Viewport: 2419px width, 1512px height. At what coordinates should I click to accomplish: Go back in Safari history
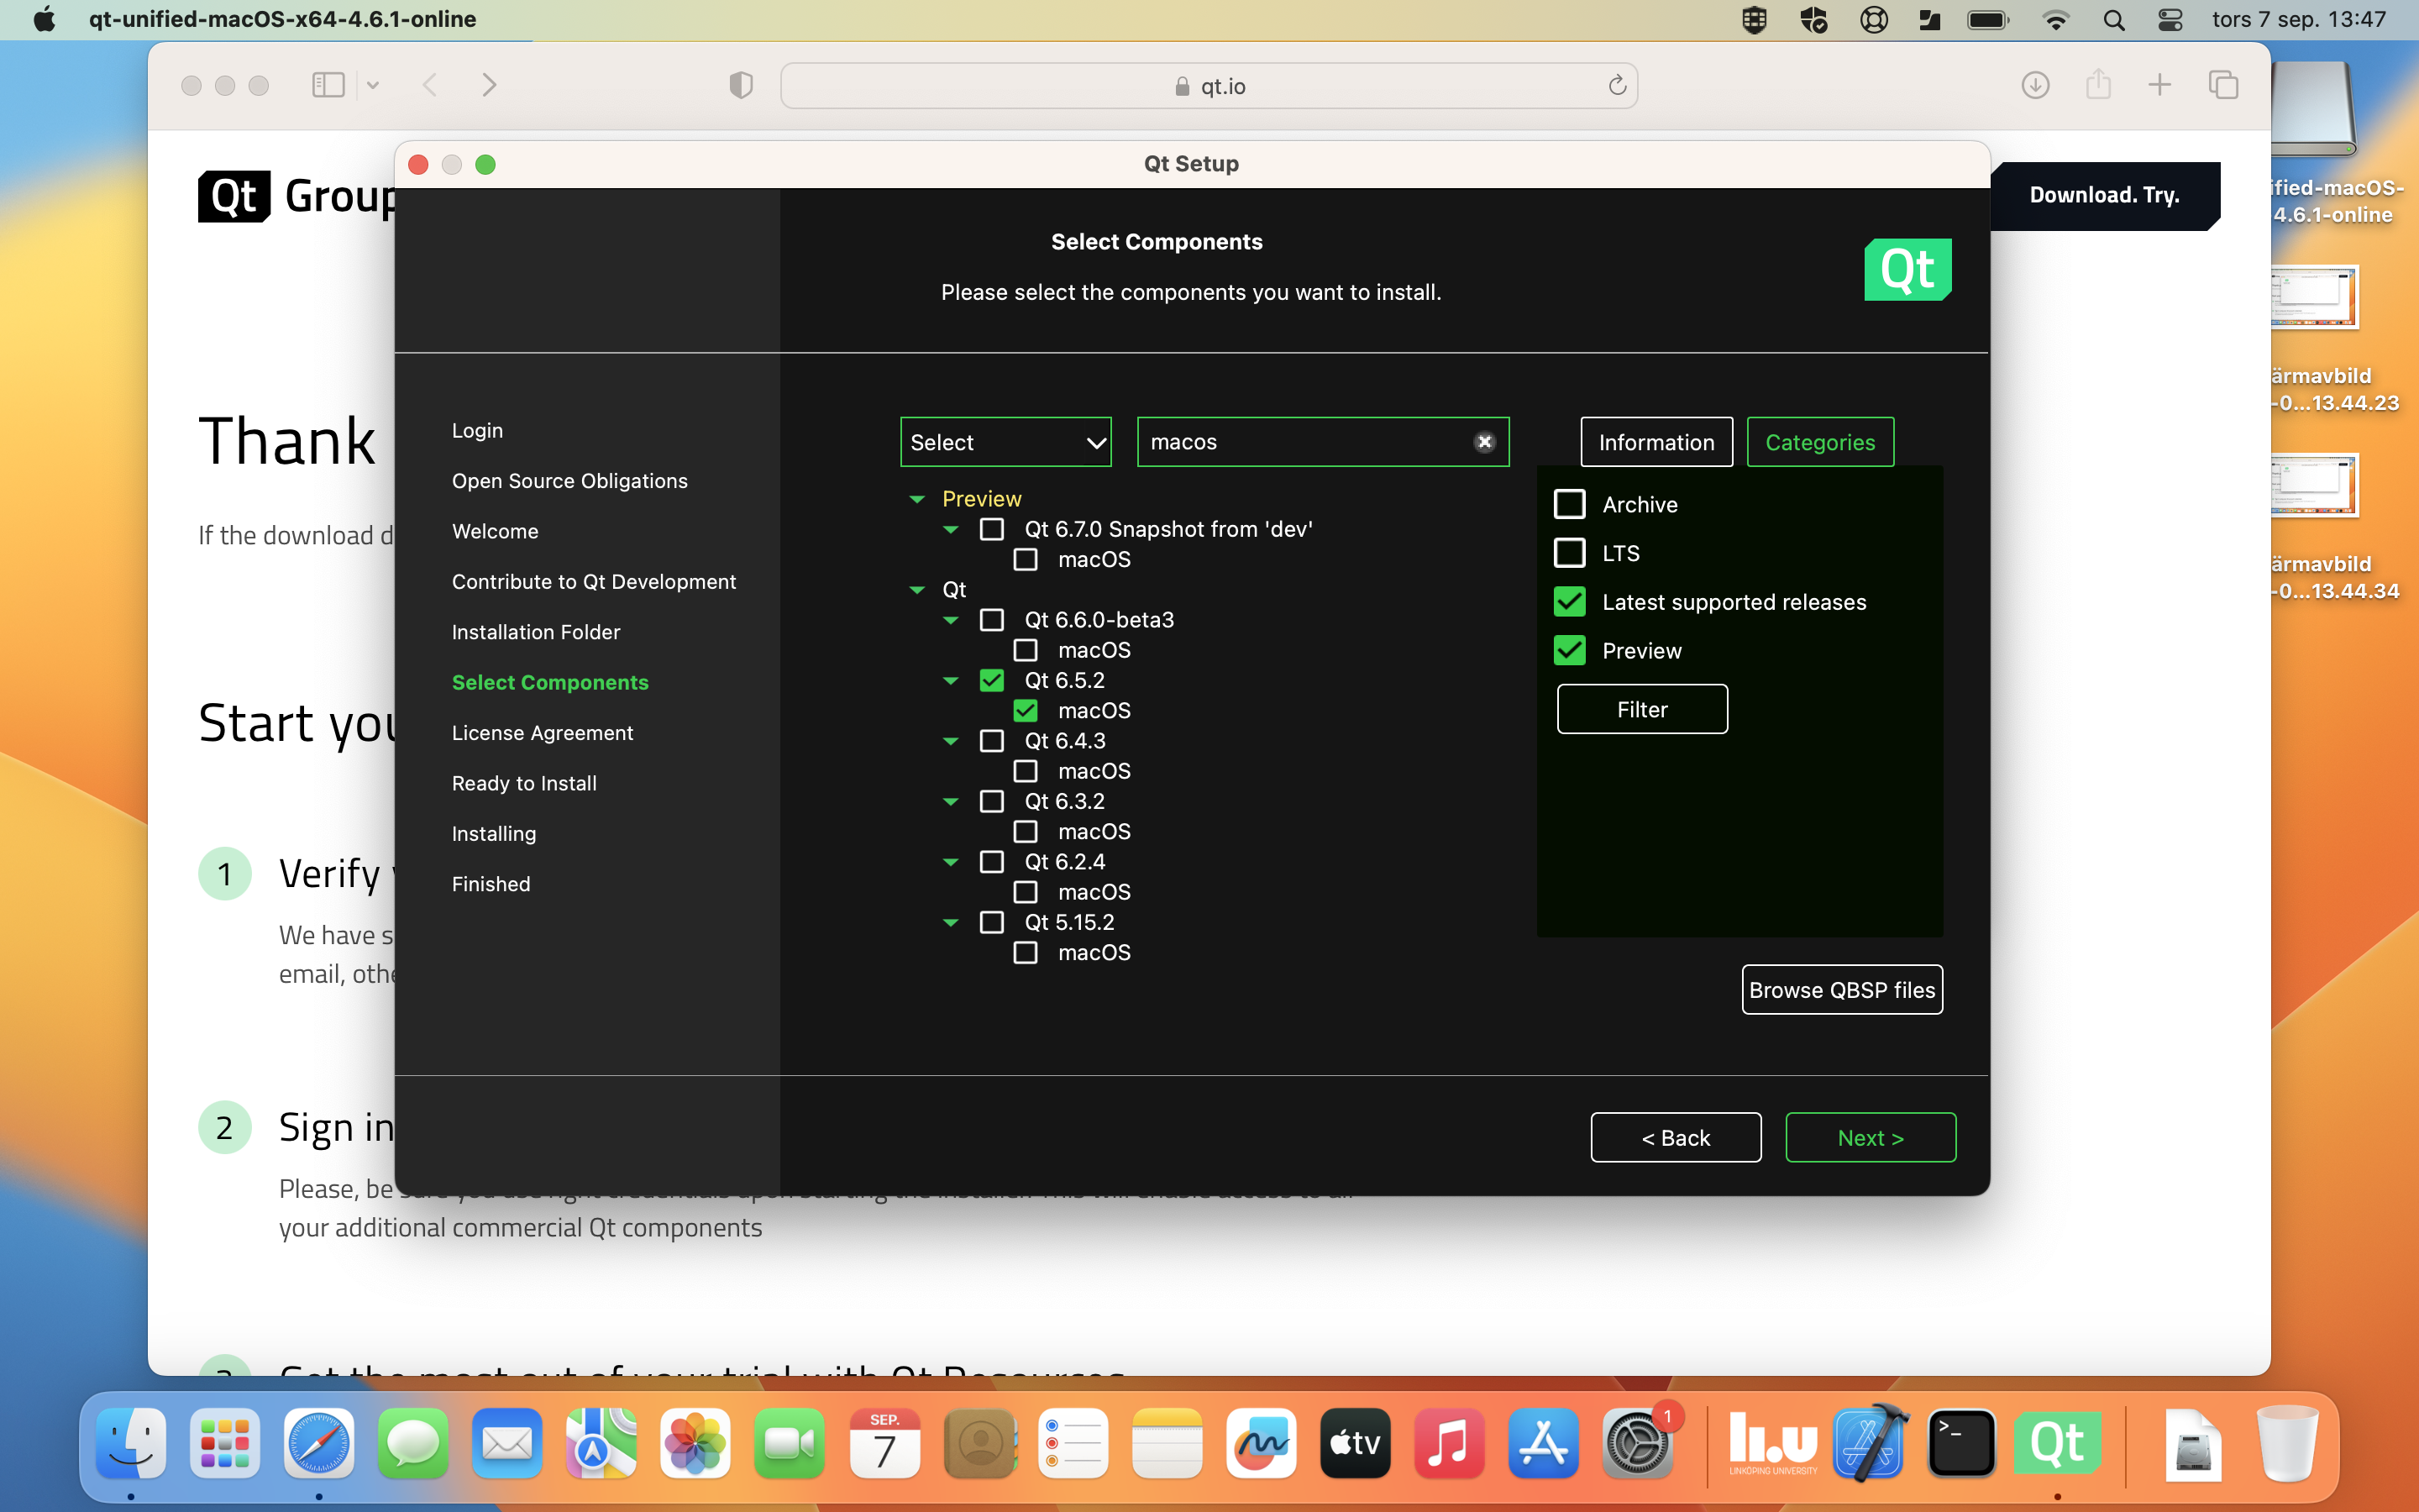430,85
